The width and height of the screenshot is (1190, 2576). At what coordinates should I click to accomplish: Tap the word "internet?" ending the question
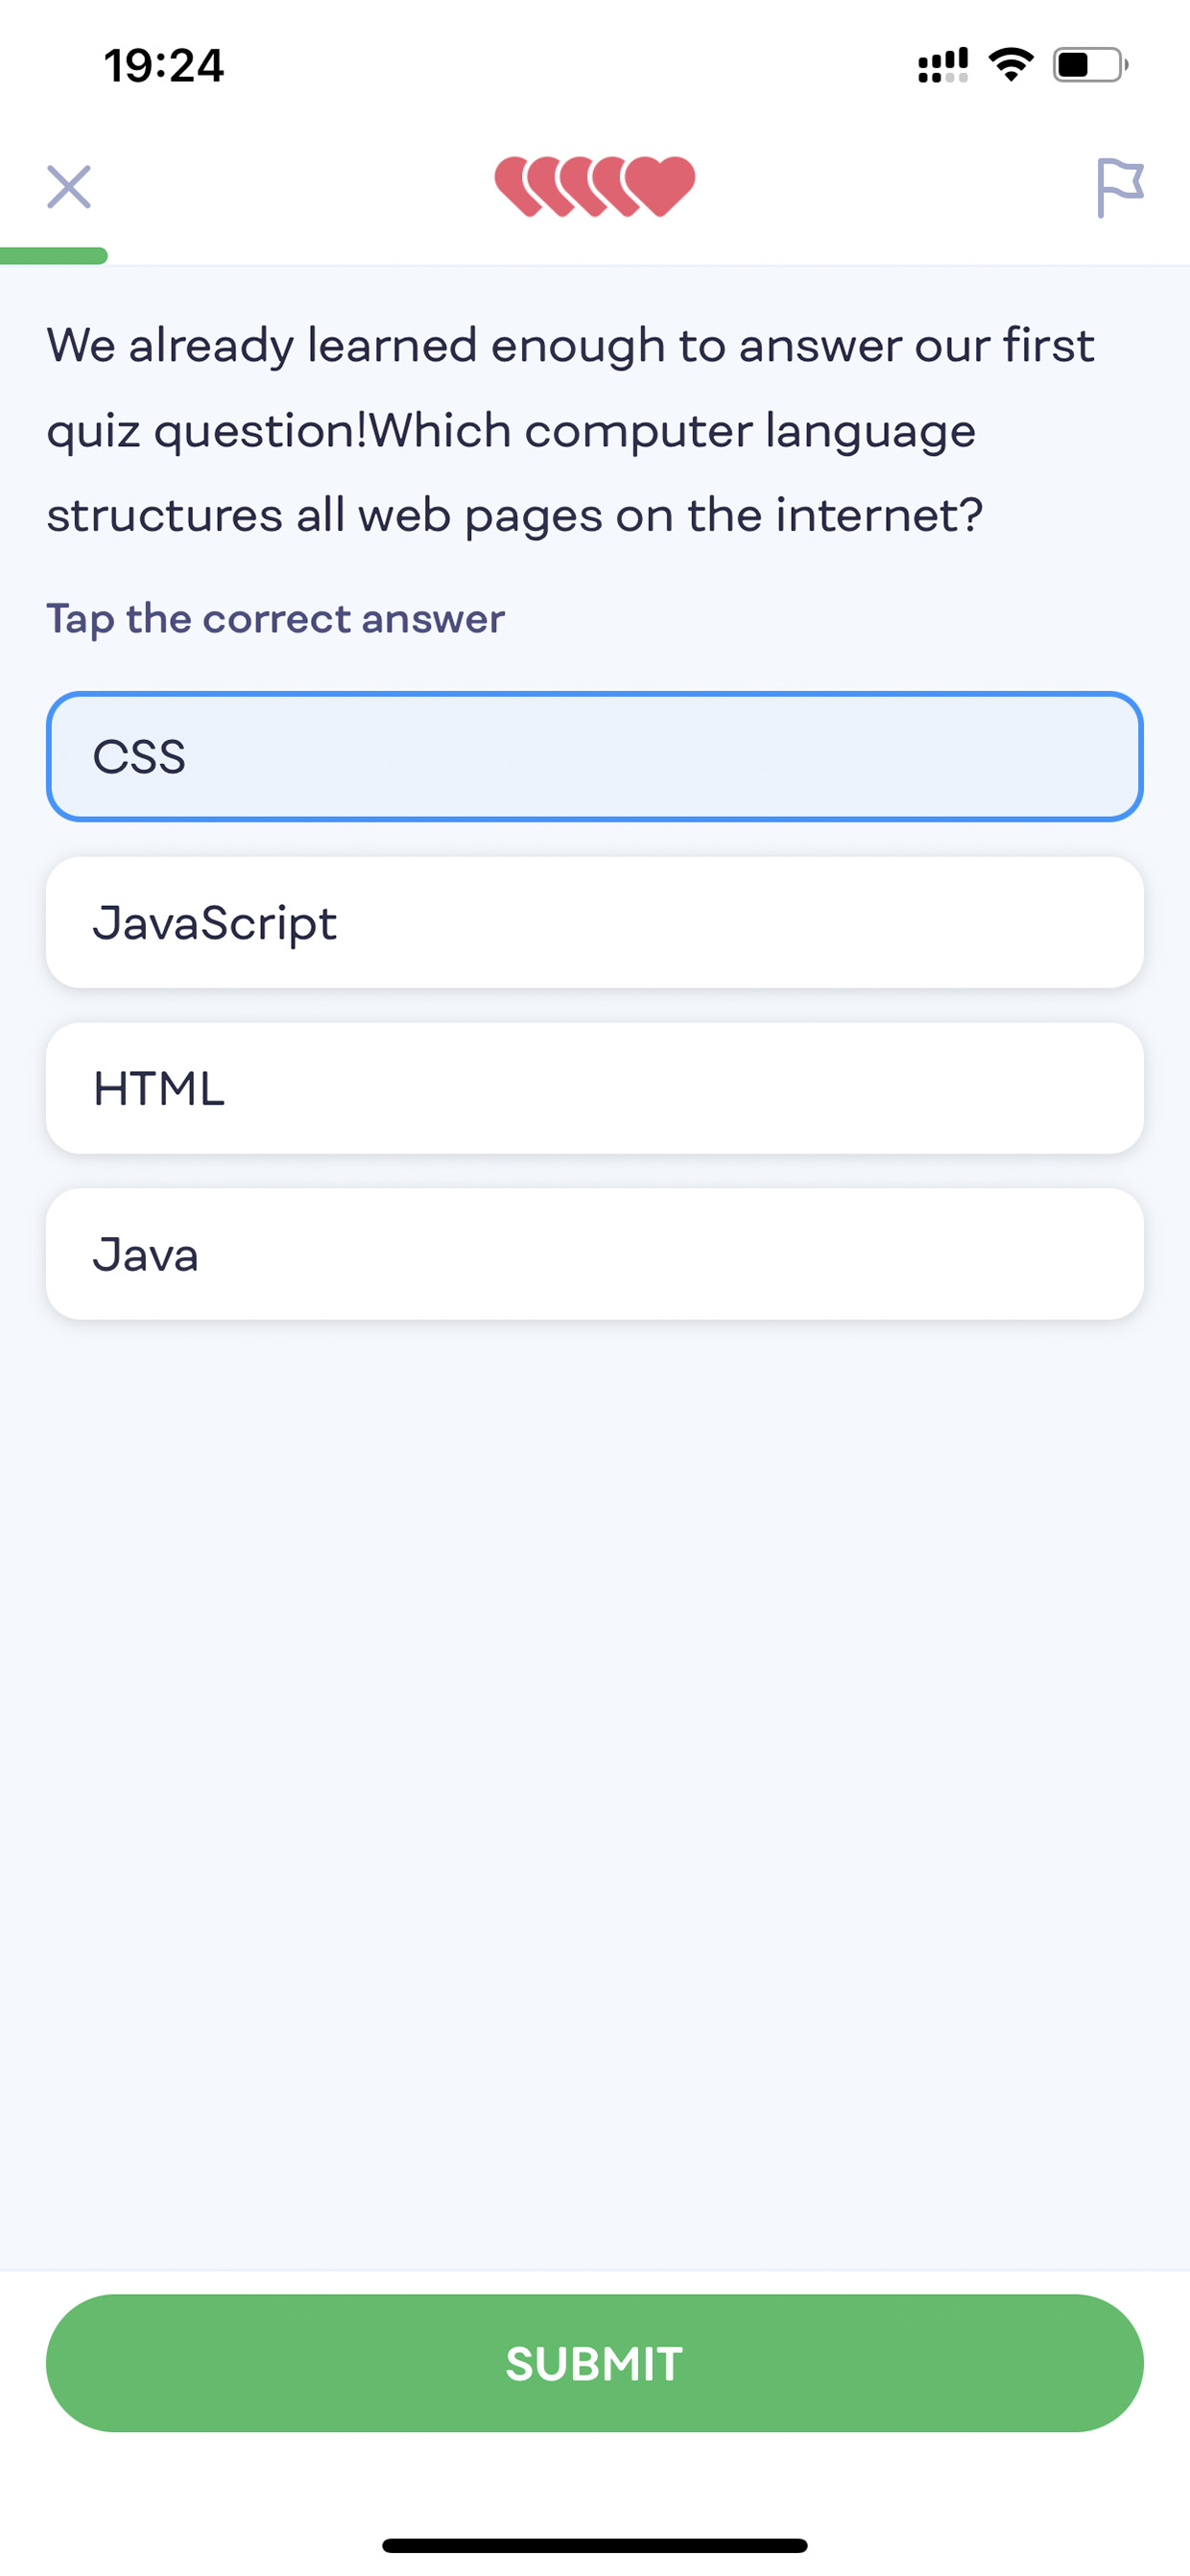[880, 515]
